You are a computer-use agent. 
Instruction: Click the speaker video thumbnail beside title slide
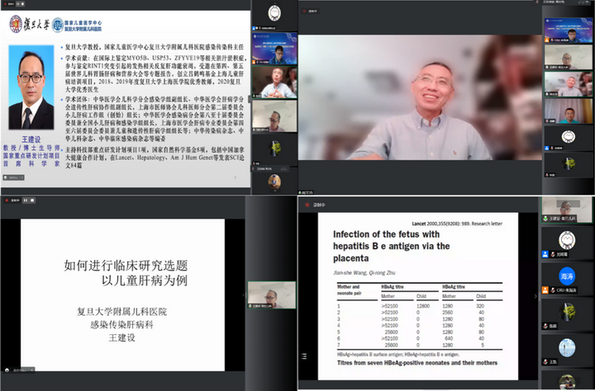pos(271,294)
